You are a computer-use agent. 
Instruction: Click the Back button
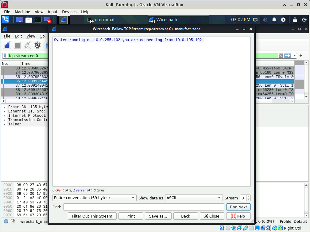pos(186,216)
